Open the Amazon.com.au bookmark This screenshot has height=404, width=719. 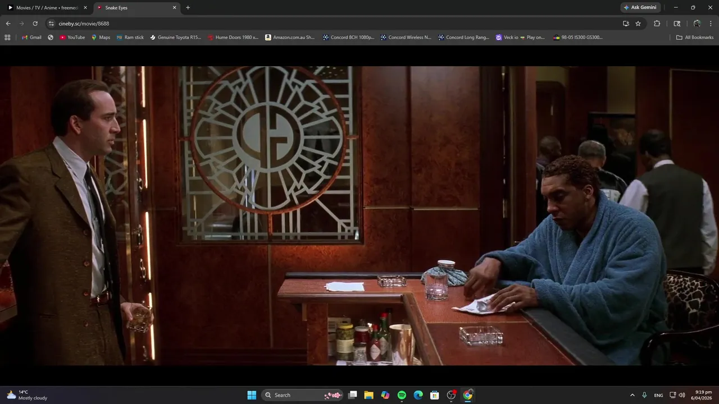click(x=290, y=38)
